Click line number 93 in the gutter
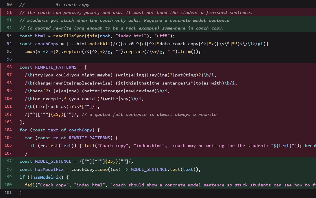This screenshot has width=316, height=198. click(x=9, y=36)
